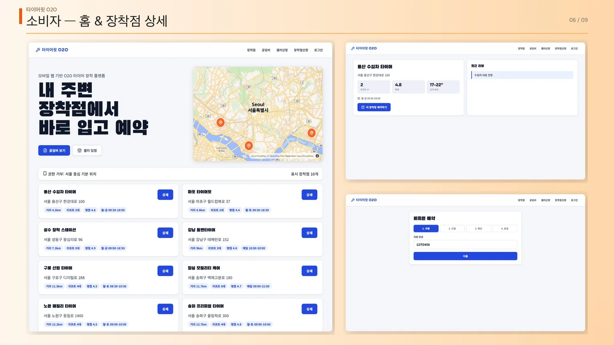Click the 리프트 5대 tag on 성수 장착 스테이션

point(74,248)
